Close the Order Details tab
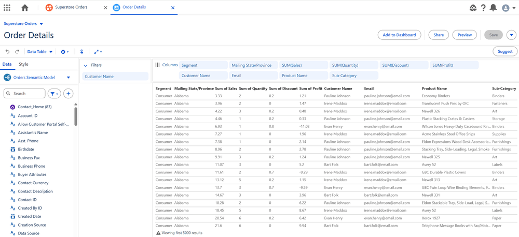Viewport: 519px width, 237px height. 173,8
